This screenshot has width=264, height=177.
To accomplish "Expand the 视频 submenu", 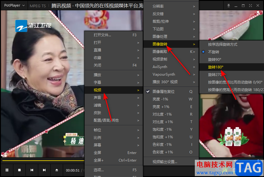I will pyautogui.click(x=114, y=90).
